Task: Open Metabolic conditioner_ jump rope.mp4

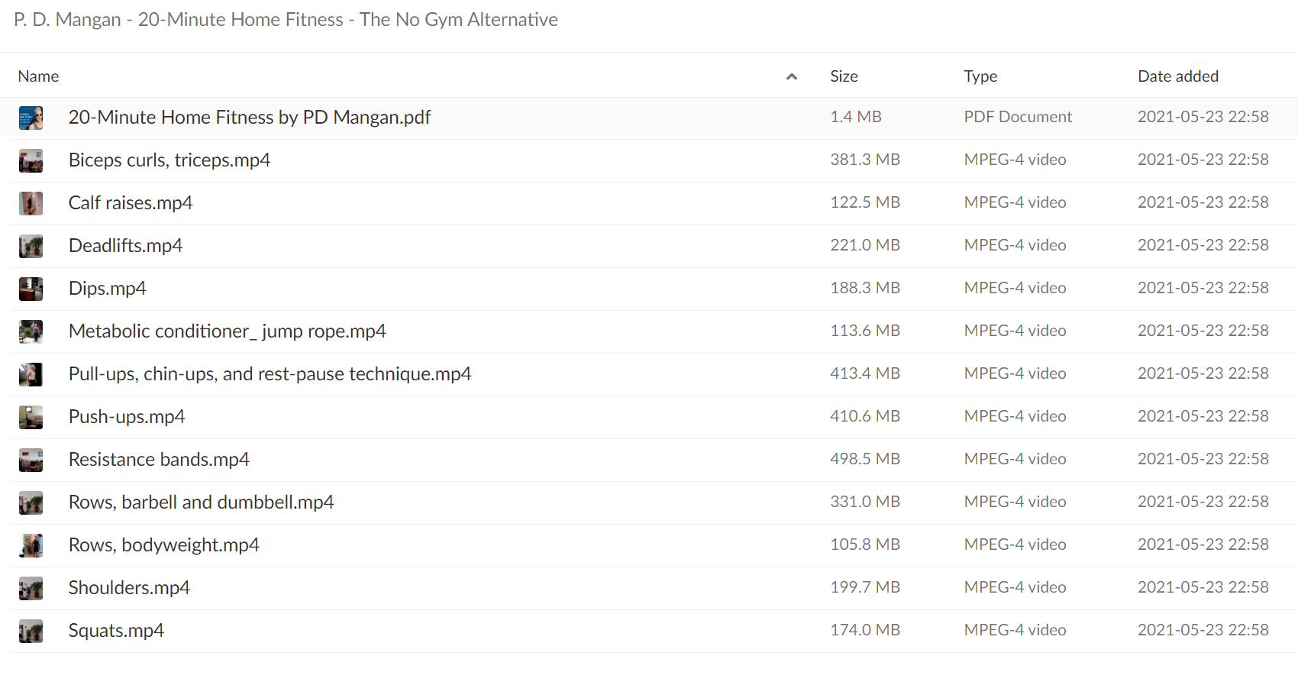Action: pyautogui.click(x=228, y=331)
